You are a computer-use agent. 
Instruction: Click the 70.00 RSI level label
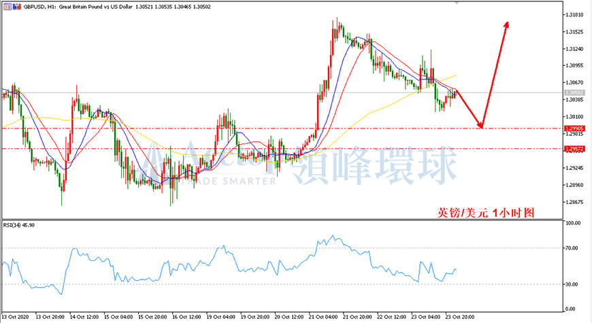point(572,248)
